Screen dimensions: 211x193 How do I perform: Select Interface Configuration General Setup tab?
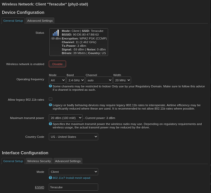(13, 161)
